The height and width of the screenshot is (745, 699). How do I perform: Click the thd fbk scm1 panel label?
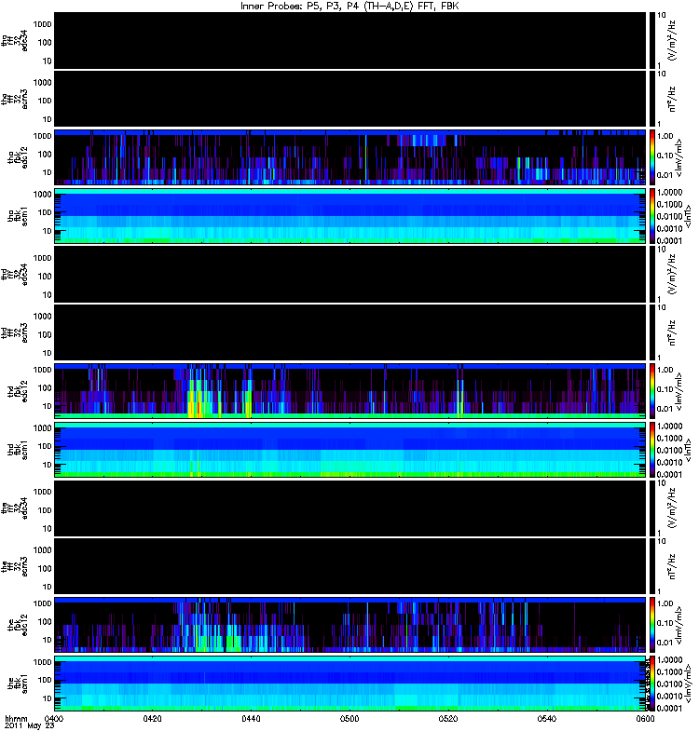[18, 450]
